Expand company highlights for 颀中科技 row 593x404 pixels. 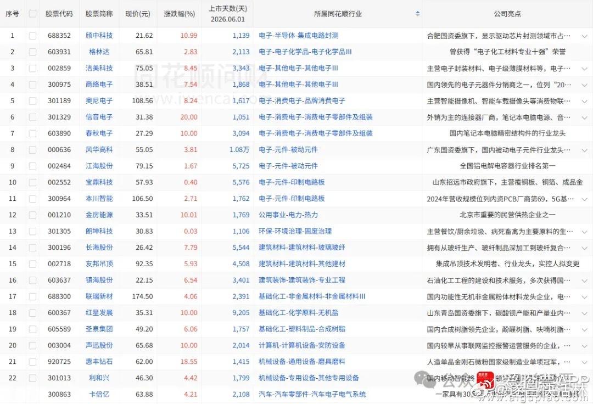[x=584, y=36]
